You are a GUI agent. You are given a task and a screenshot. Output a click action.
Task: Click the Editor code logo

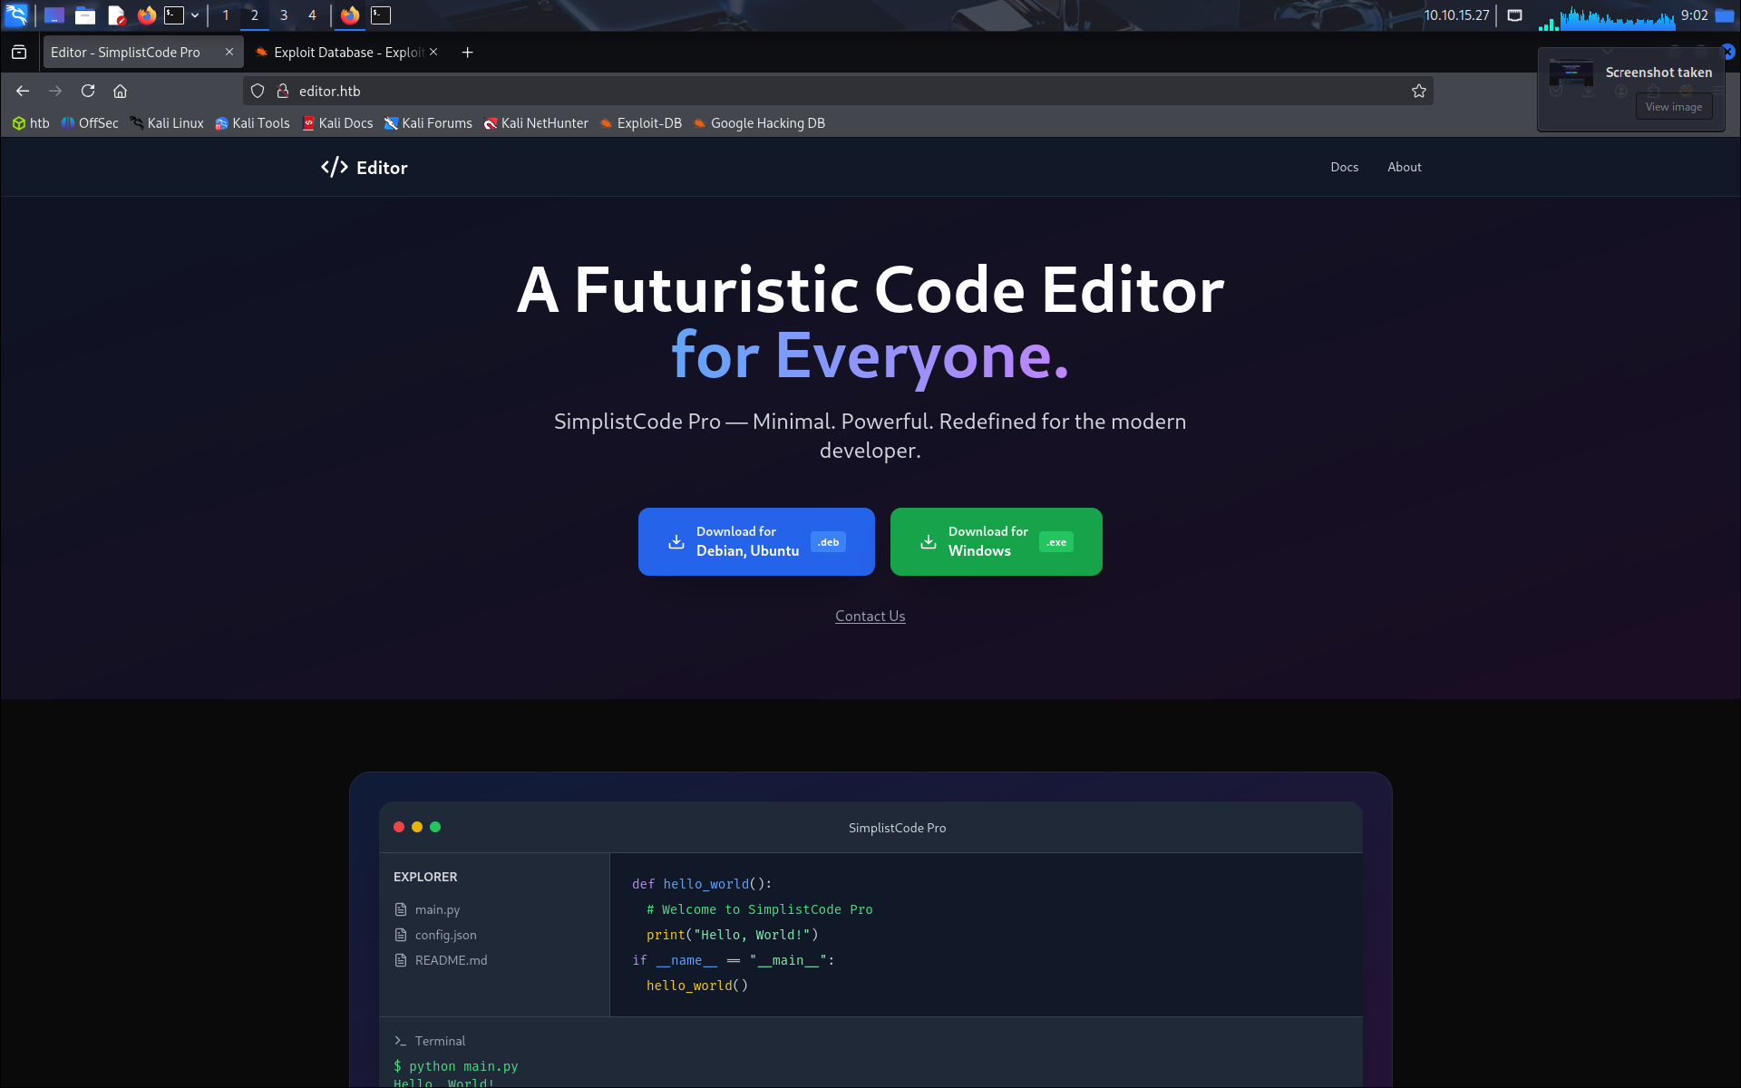[335, 168]
